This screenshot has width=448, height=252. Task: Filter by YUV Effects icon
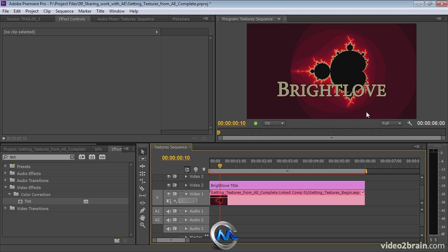tap(102, 157)
